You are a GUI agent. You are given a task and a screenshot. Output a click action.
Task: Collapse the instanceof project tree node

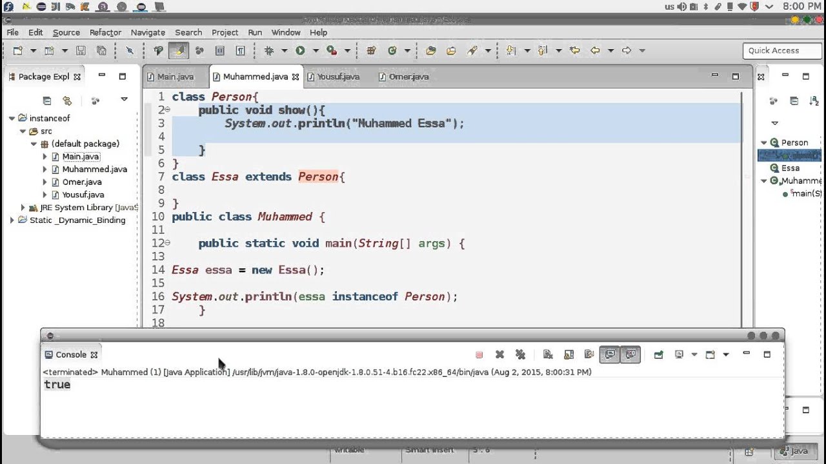pyautogui.click(x=12, y=119)
